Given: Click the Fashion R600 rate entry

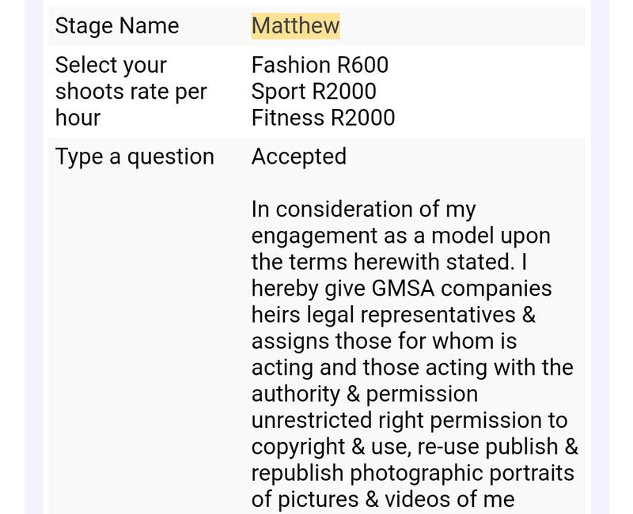Looking at the screenshot, I should [x=320, y=65].
